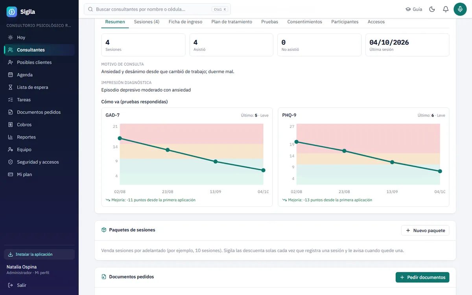This screenshot has width=472, height=295.
Task: Open Lista de espera
Action: [39, 87]
